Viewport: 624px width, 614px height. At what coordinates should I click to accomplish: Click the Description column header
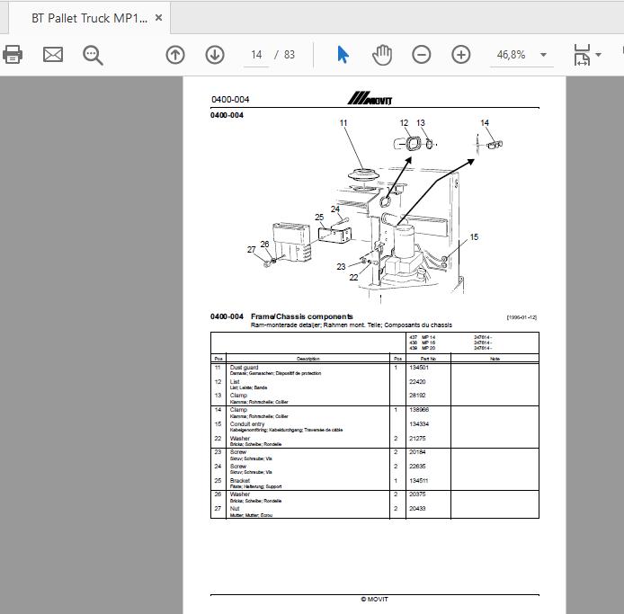308,359
